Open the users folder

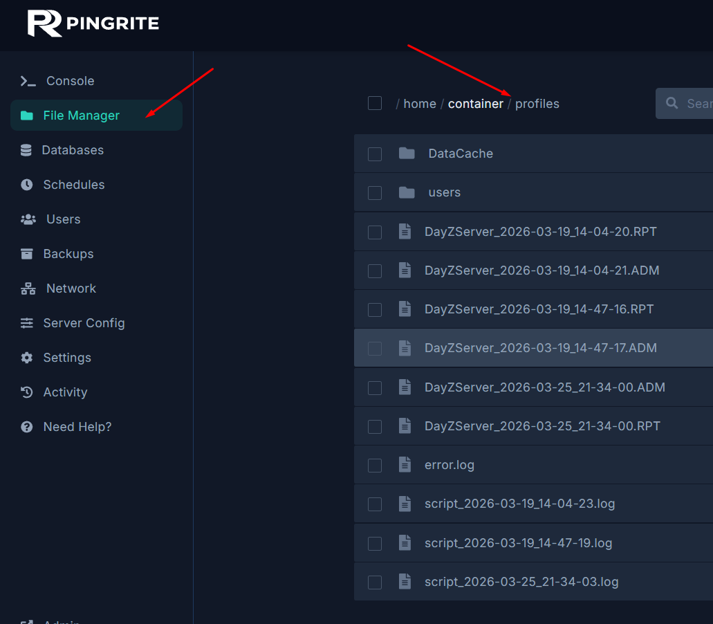[x=444, y=192]
